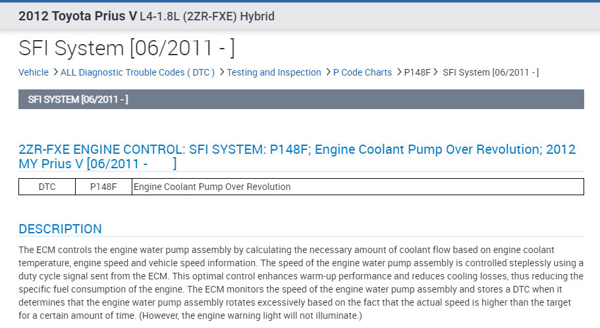Click chevron before Testing and Inspection
This screenshot has height=328, width=600.
click(x=222, y=72)
